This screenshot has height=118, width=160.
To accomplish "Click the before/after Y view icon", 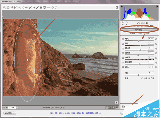I will tap(107, 108).
